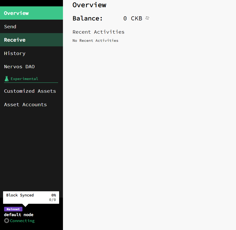Click the No Recent Activities message
Screen dimensions: 236x230
click(95, 40)
